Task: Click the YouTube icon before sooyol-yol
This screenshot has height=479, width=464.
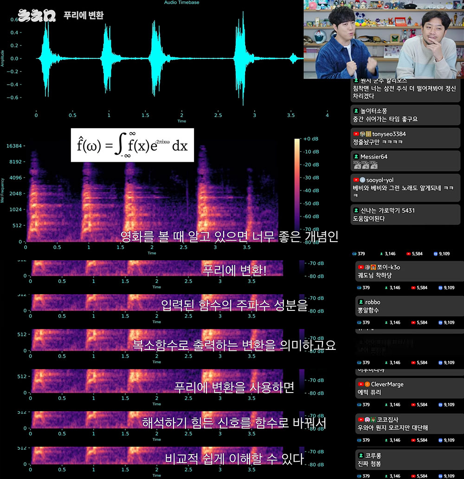Action: pyautogui.click(x=356, y=179)
